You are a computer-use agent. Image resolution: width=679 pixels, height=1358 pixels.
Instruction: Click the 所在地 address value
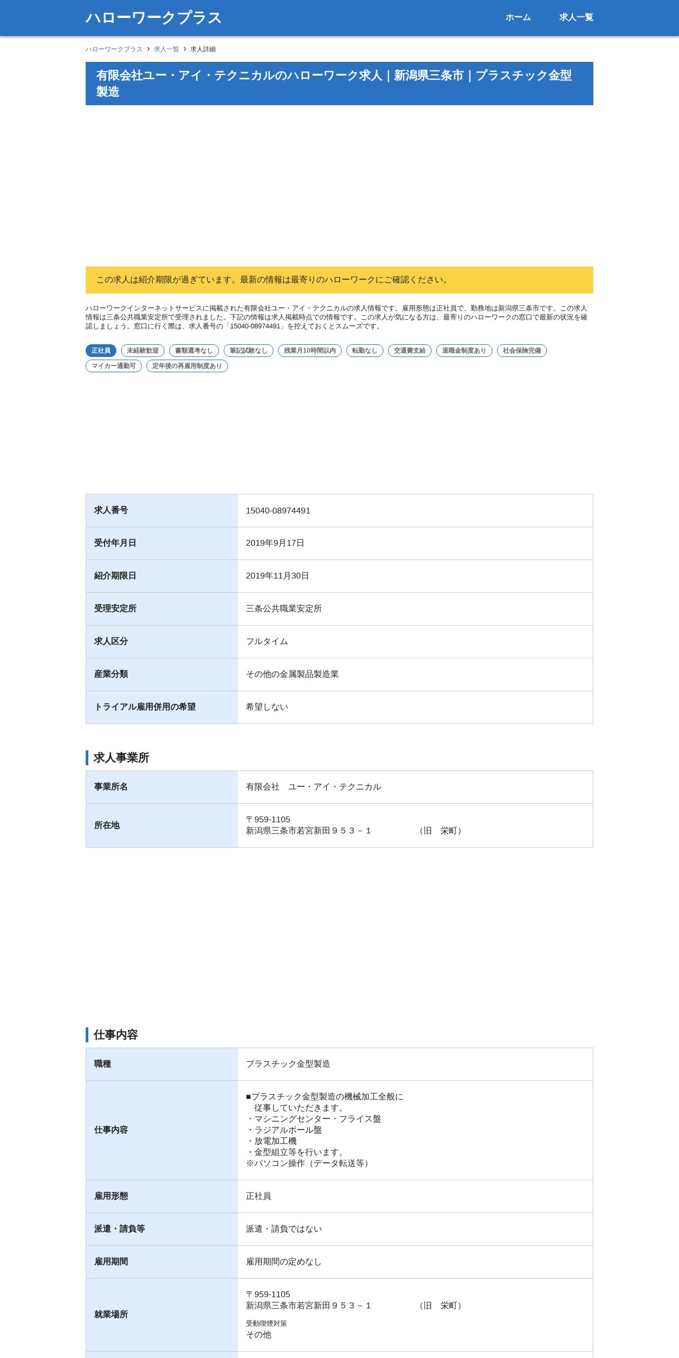click(355, 826)
